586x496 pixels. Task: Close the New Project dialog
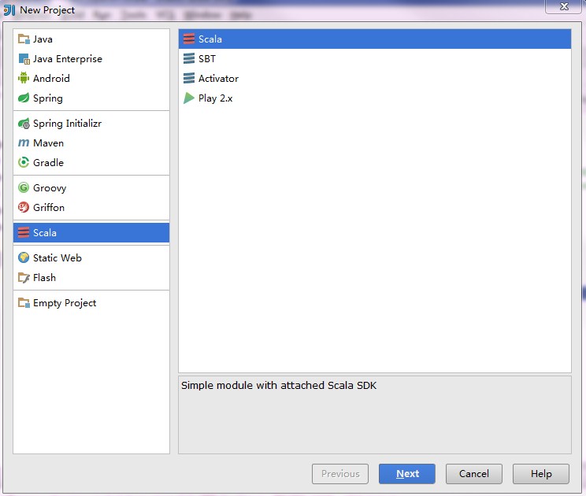tap(564, 6)
